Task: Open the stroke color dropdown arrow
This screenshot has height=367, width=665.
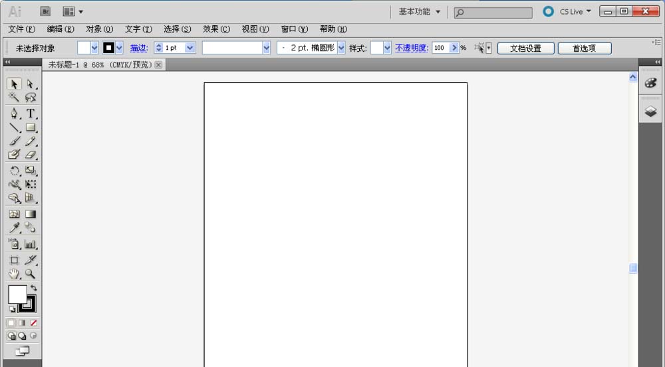Action: (119, 48)
